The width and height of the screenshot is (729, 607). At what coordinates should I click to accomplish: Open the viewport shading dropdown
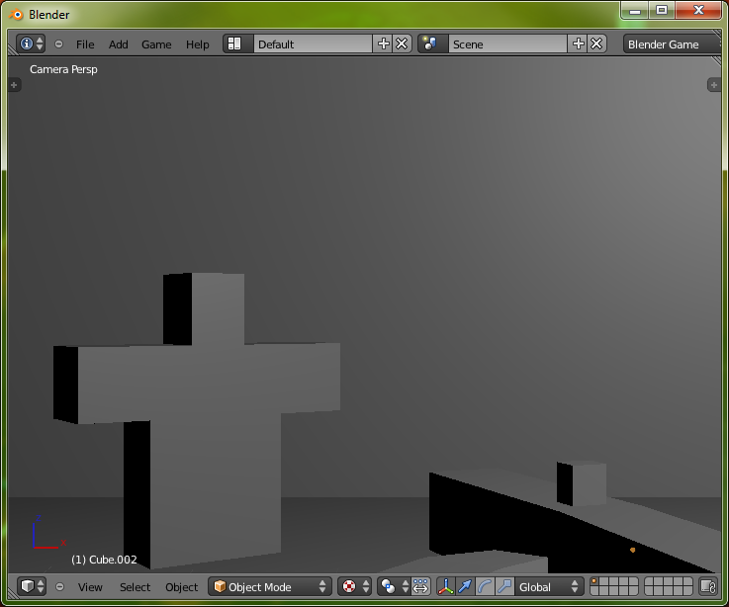pyautogui.click(x=354, y=586)
